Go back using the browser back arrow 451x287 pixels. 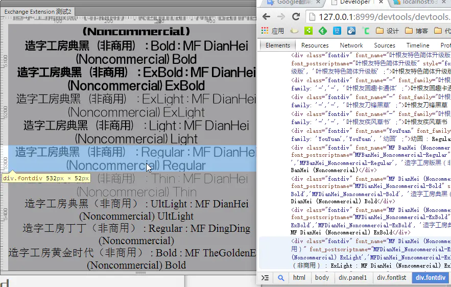click(266, 17)
